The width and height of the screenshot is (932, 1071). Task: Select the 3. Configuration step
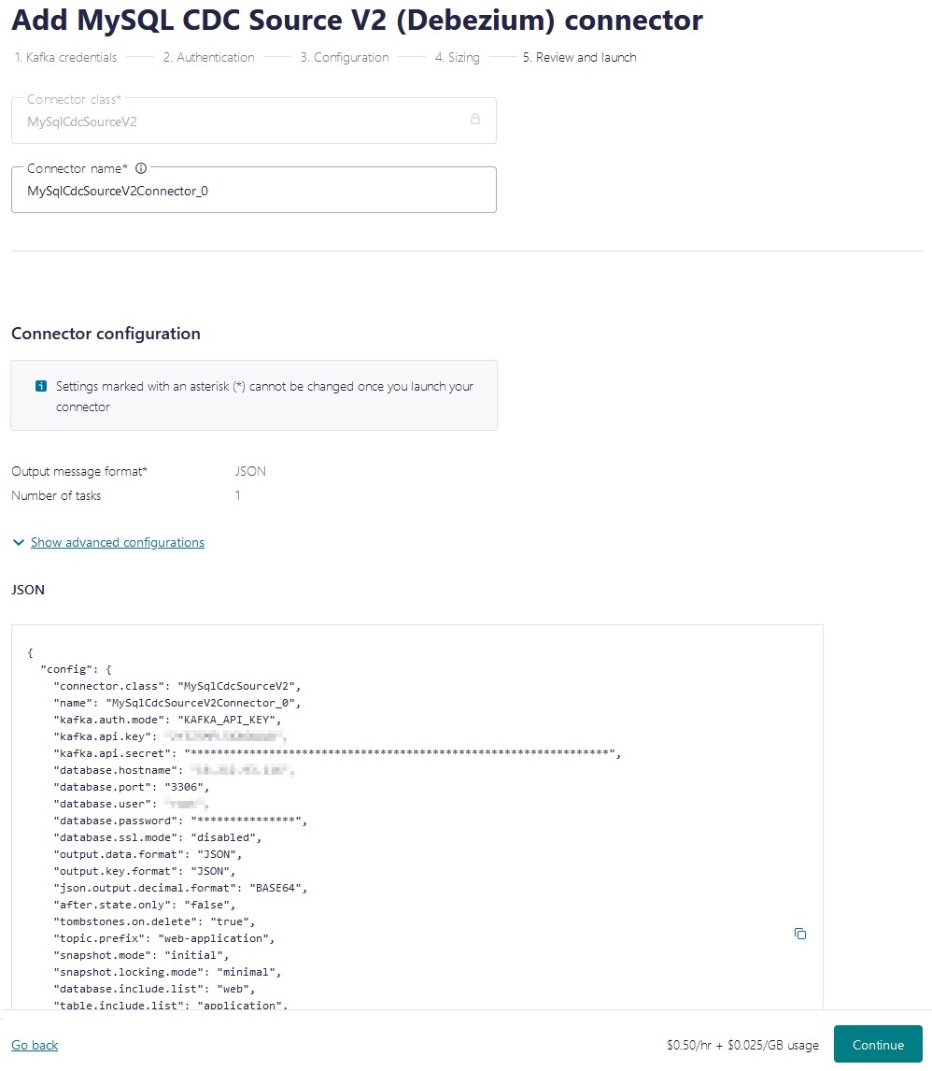344,57
